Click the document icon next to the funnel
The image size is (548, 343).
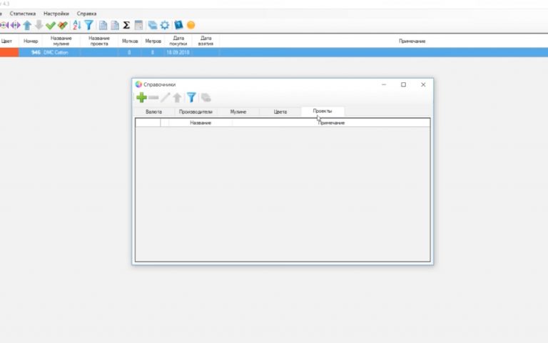click(x=103, y=25)
